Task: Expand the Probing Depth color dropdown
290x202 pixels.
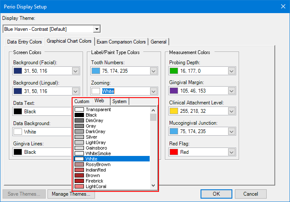Action: click(x=231, y=71)
